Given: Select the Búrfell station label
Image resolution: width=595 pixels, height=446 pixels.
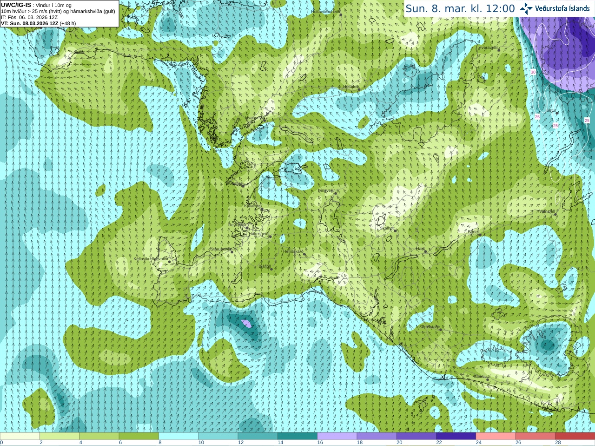Looking at the screenshot, I should 473,231.
